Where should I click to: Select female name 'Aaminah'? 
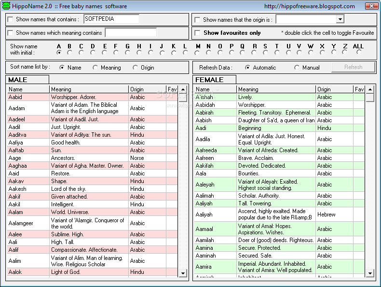(x=215, y=256)
